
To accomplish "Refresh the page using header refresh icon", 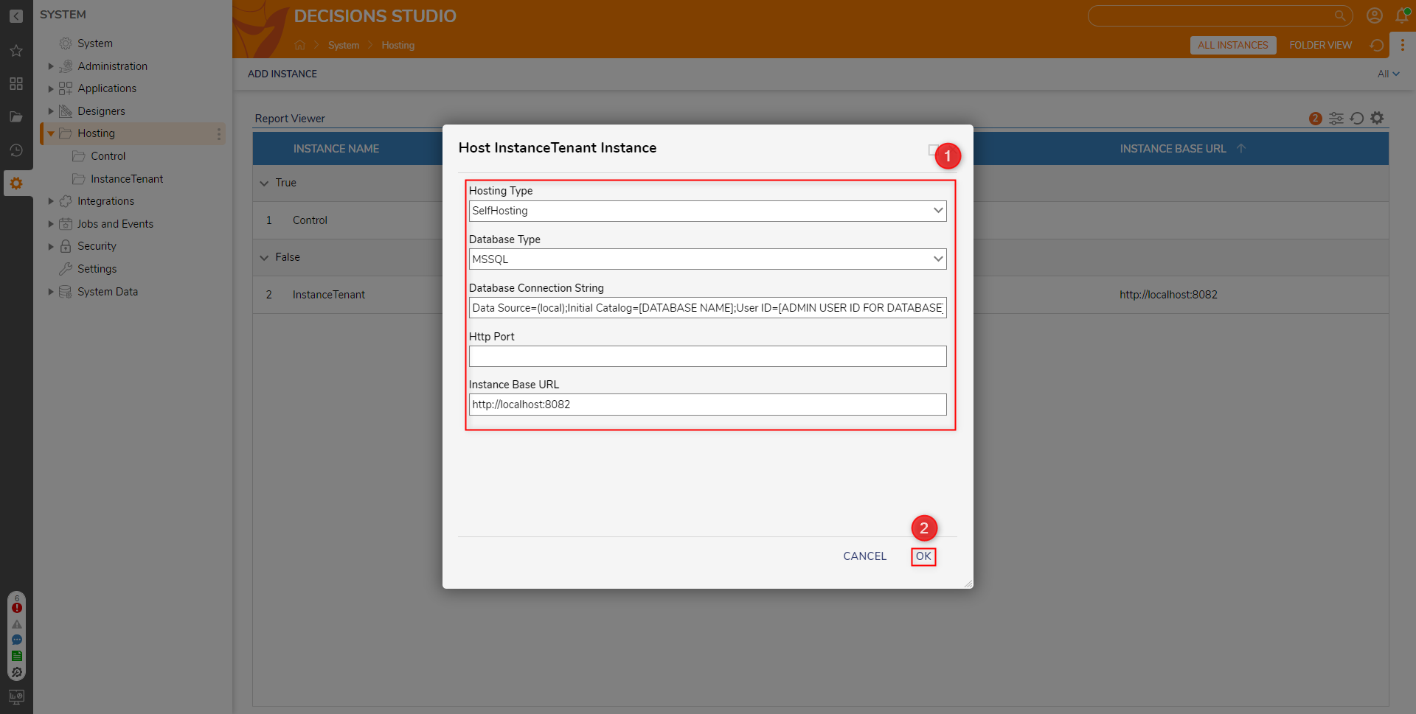I will pyautogui.click(x=1376, y=45).
